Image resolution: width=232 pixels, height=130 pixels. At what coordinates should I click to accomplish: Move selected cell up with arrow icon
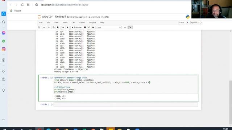(63, 27)
